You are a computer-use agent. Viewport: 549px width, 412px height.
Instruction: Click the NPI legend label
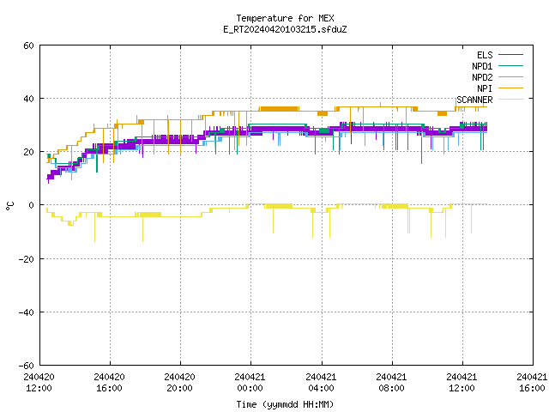[x=485, y=88]
